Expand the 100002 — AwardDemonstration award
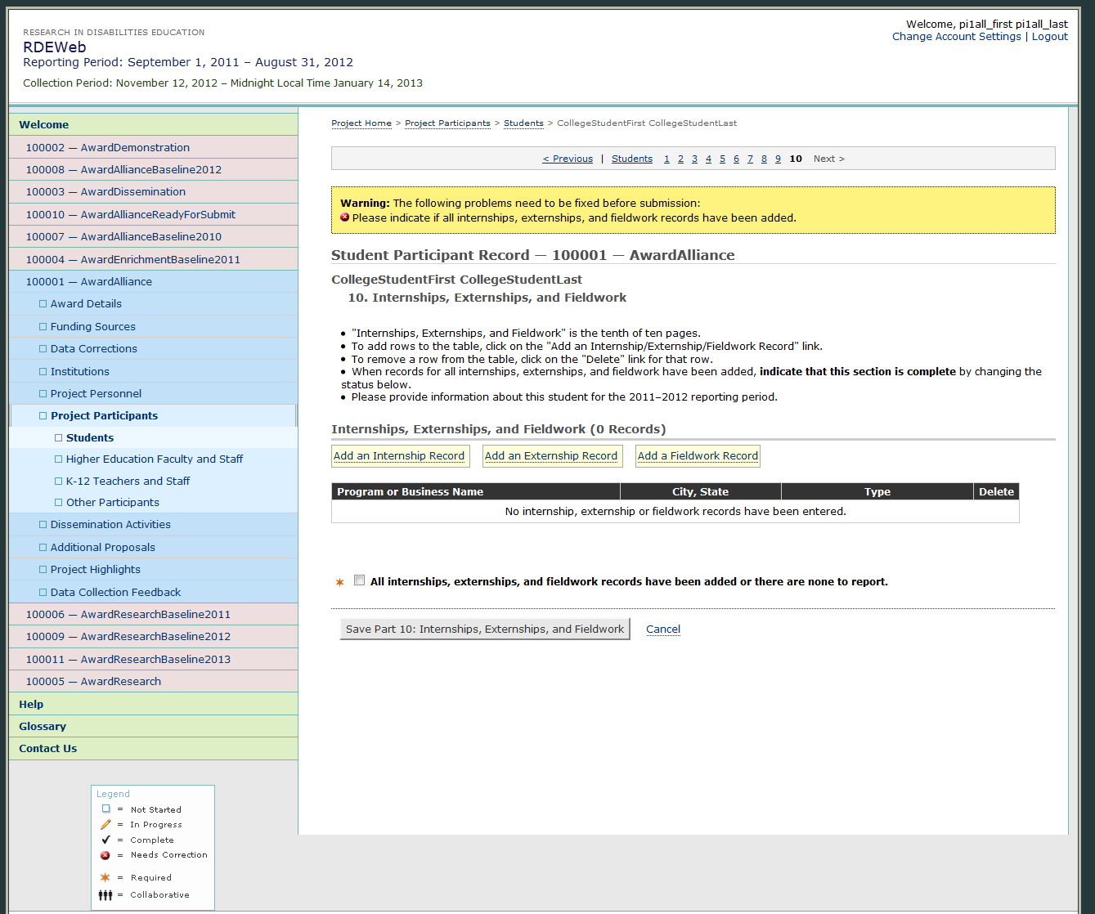The width and height of the screenshot is (1095, 914). [107, 147]
